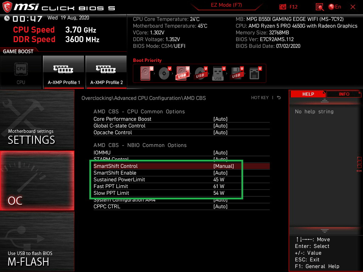This screenshot has height=272, width=363.
Task: Edit the Slow PPT Limit 54 W value
Action: point(219,193)
